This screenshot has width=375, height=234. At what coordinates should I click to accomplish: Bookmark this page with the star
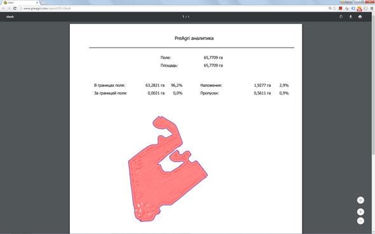coord(334,8)
